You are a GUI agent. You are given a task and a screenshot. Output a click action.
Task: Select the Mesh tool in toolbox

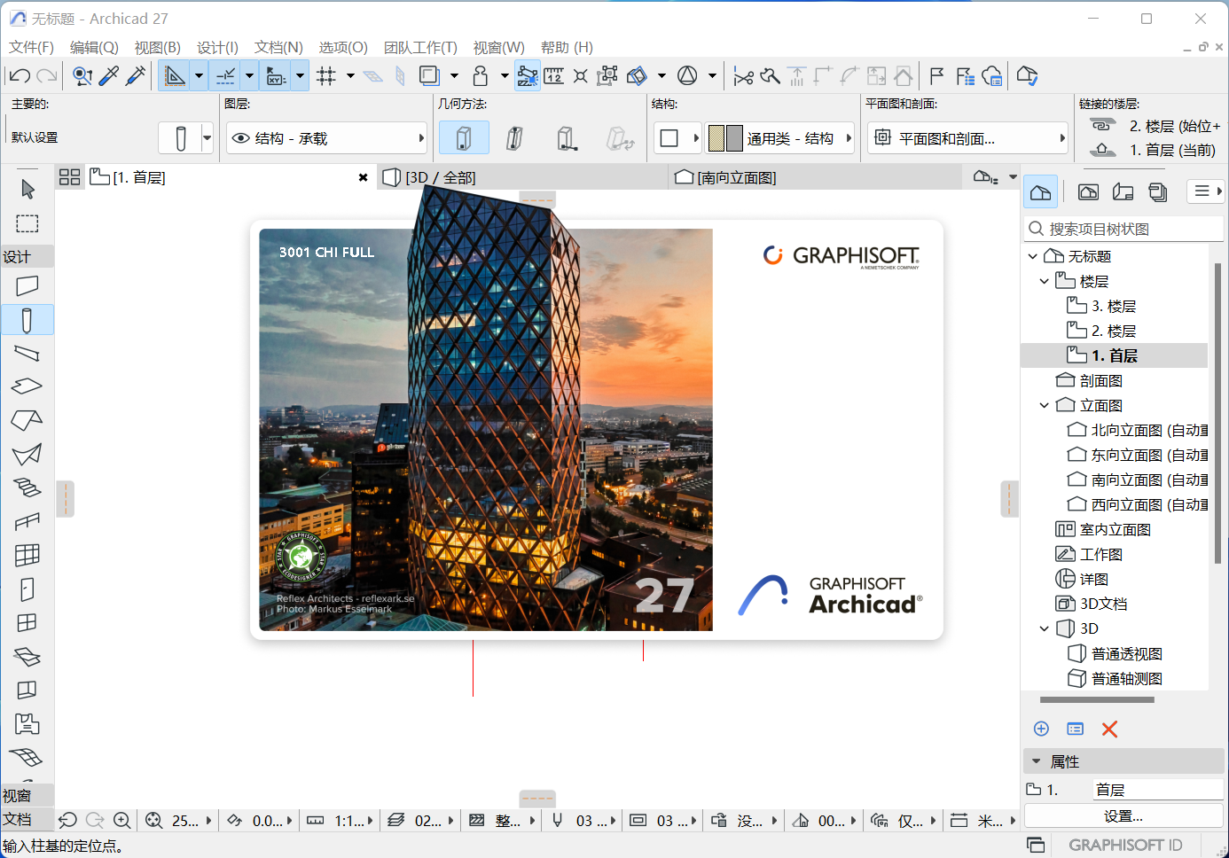27,758
